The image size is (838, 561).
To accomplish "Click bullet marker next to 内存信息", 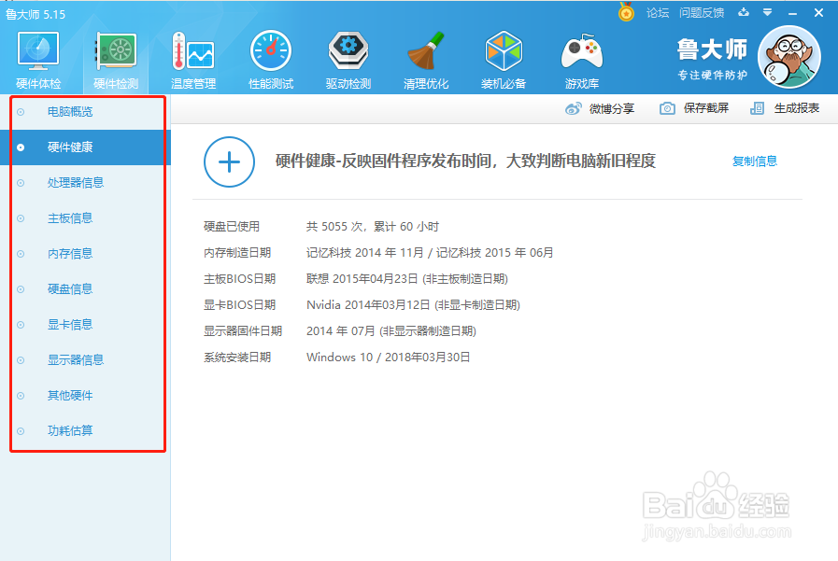I will pos(21,254).
